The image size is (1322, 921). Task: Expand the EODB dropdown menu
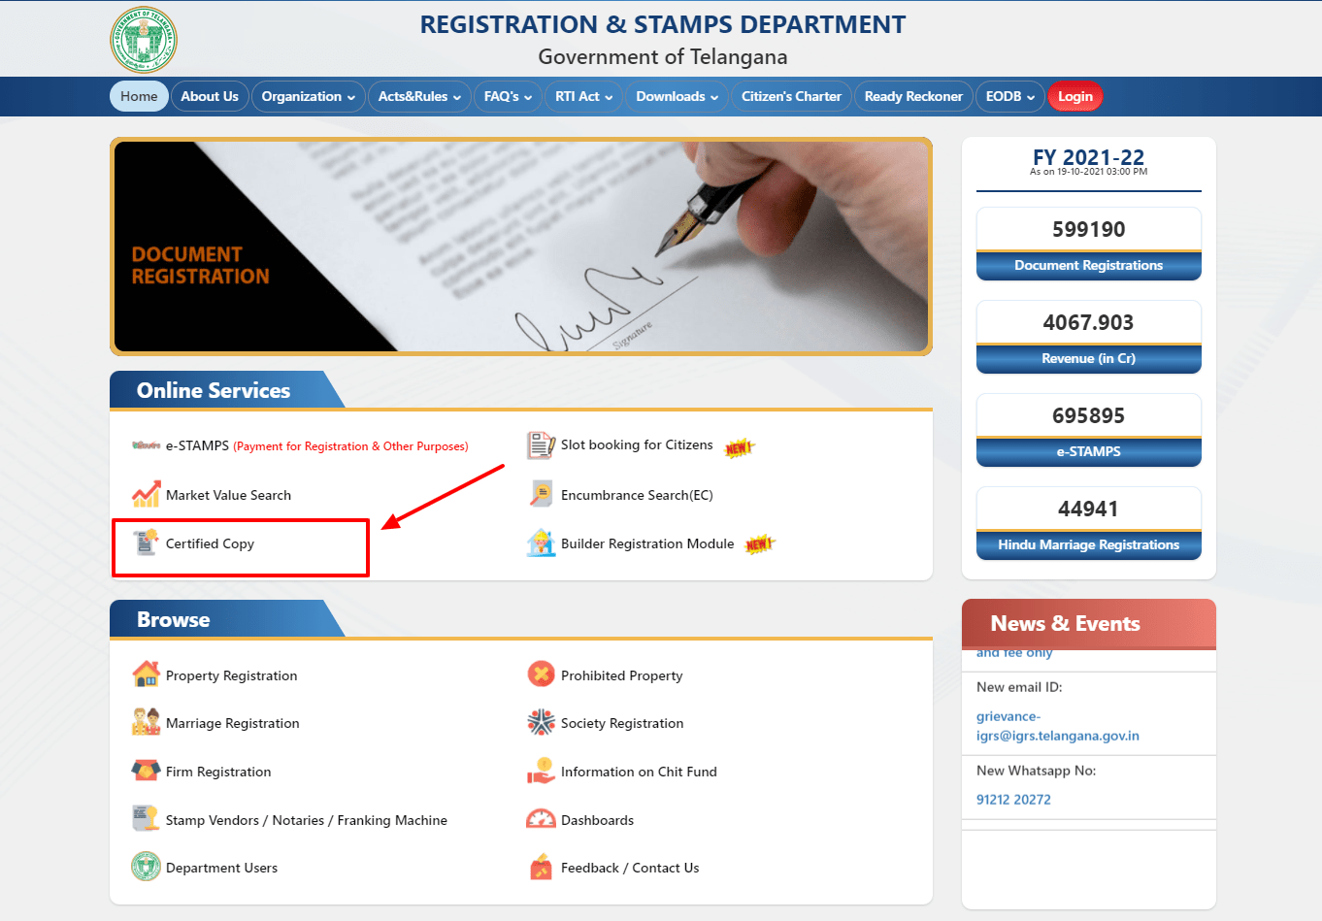[x=1009, y=96]
